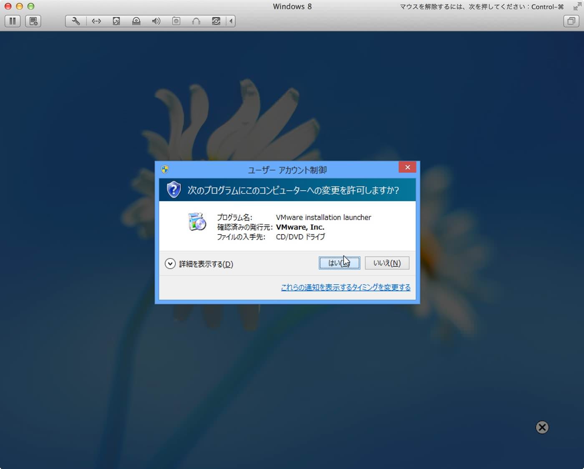
Task: Click the round X overlay button
Action: pos(542,427)
